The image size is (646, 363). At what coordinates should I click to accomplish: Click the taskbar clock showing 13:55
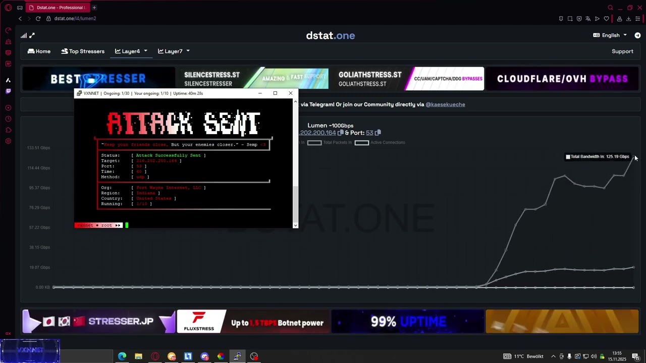pos(617,356)
